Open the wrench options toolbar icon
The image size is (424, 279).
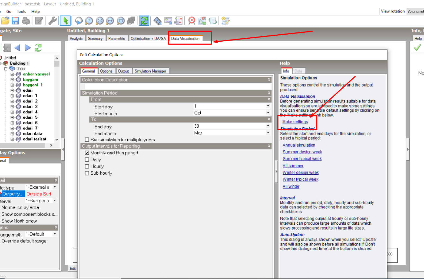coord(52,21)
